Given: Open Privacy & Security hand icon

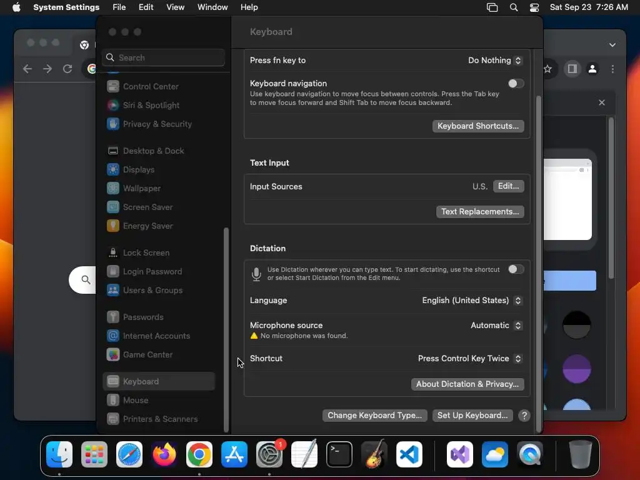Looking at the screenshot, I should (113, 124).
